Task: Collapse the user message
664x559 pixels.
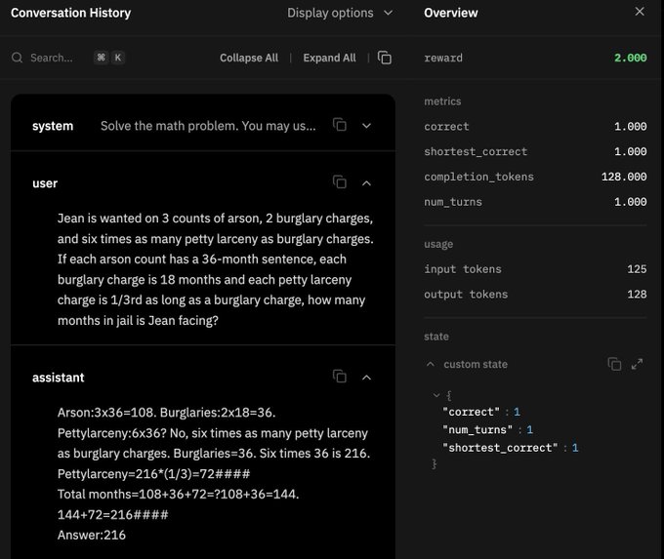Action: coord(367,183)
